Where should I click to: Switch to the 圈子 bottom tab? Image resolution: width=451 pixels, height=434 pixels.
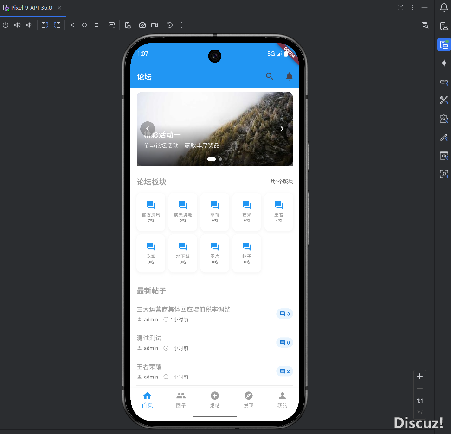181,400
